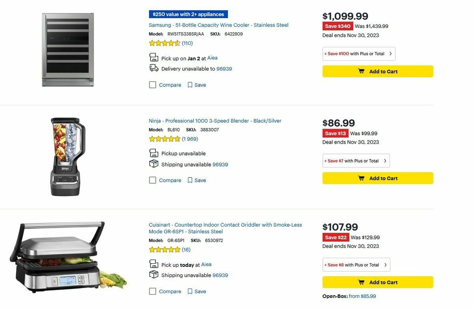The image size is (474, 309).
Task: Expand the Save $100 with Plus or Total offer
Action: (358, 54)
